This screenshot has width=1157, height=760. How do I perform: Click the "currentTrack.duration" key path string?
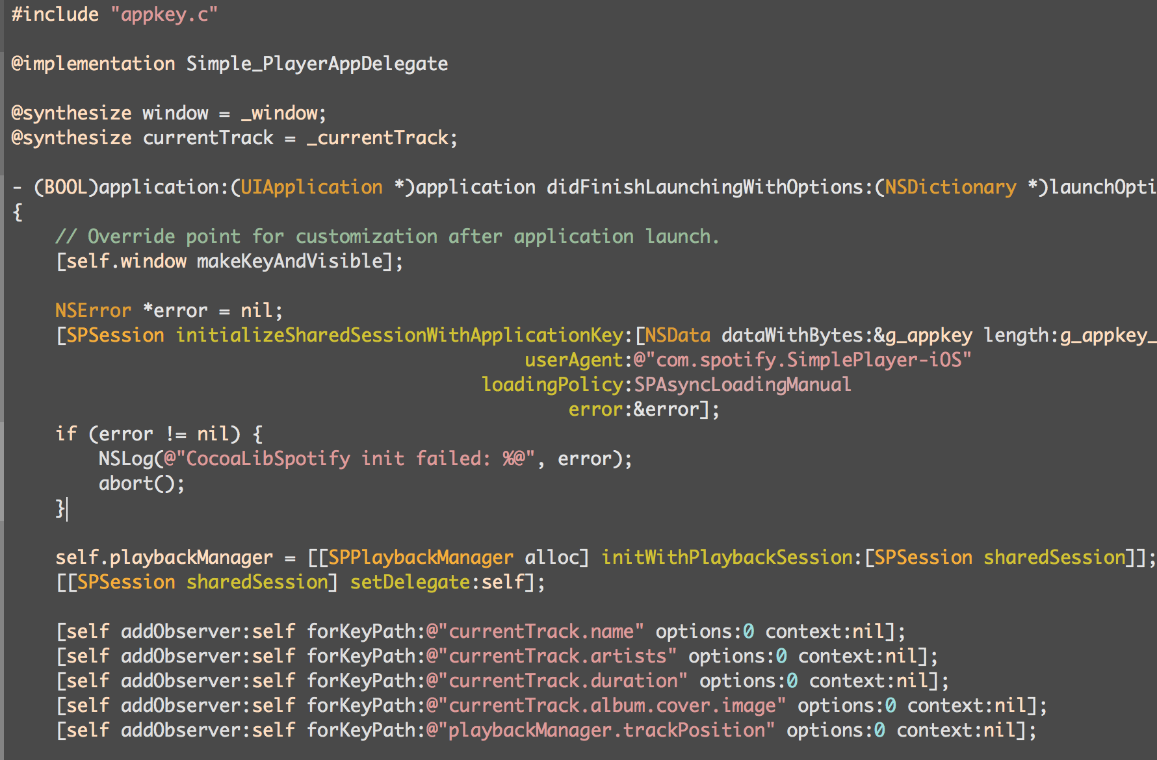(x=557, y=681)
